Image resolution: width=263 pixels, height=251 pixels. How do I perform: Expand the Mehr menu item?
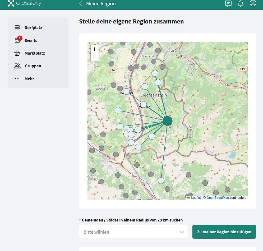pyautogui.click(x=29, y=79)
